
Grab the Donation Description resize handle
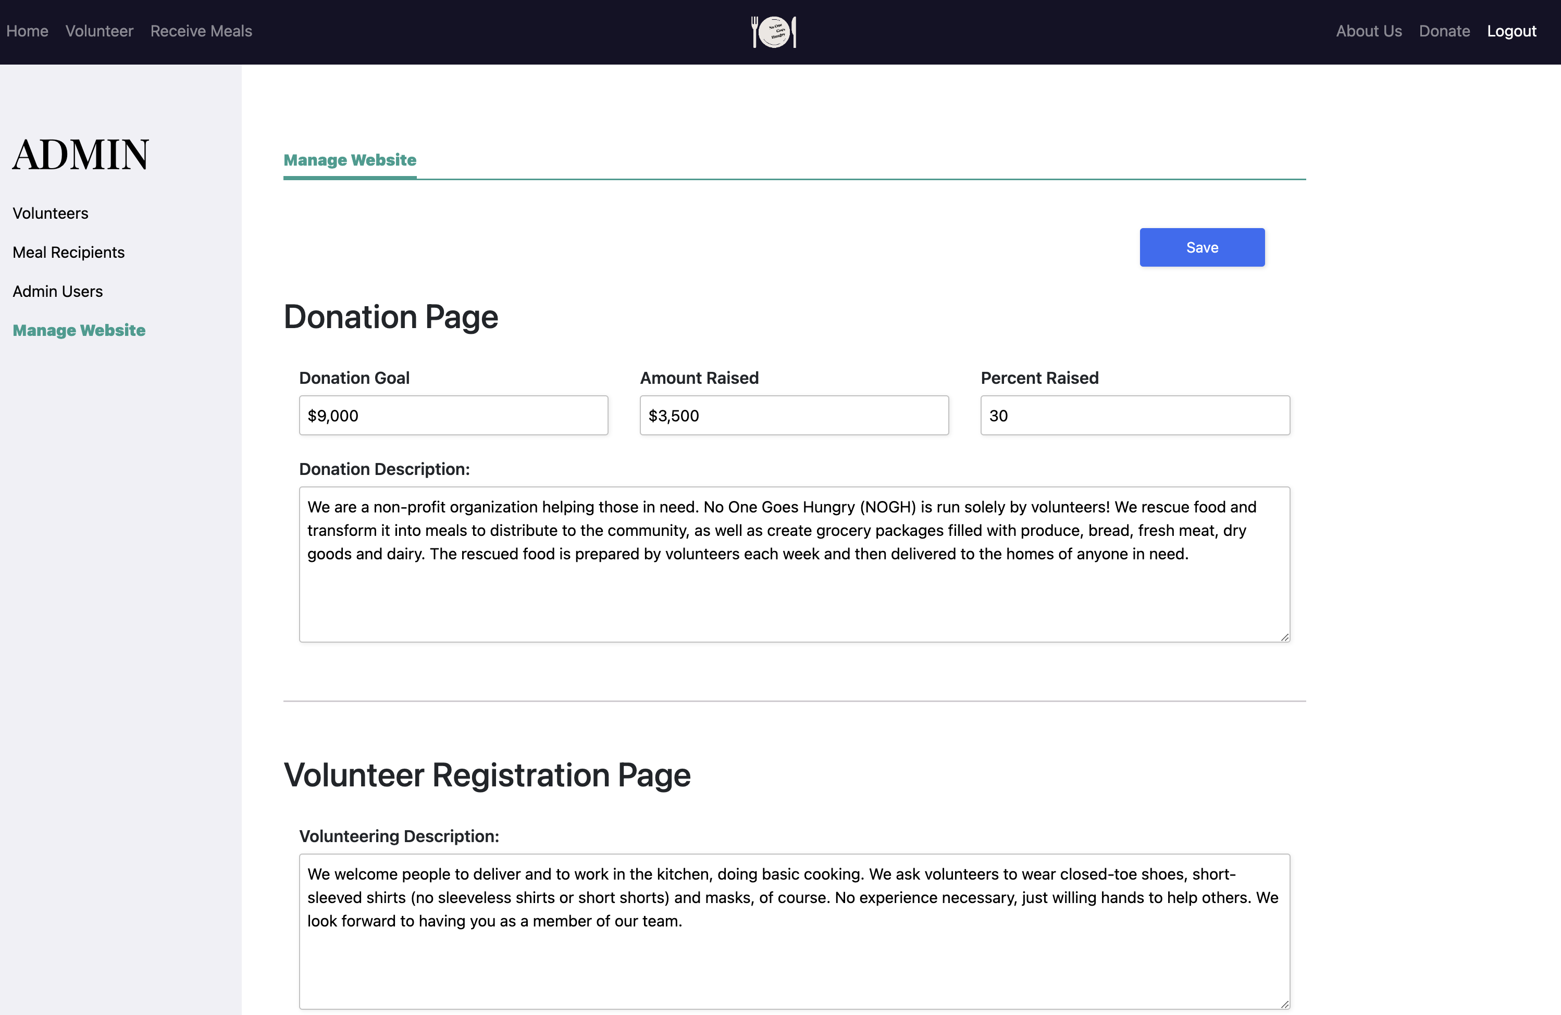[x=1284, y=637]
